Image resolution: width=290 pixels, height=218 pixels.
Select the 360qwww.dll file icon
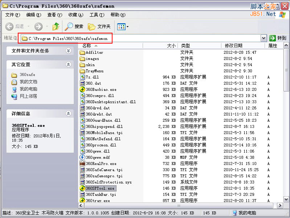pos(82,151)
